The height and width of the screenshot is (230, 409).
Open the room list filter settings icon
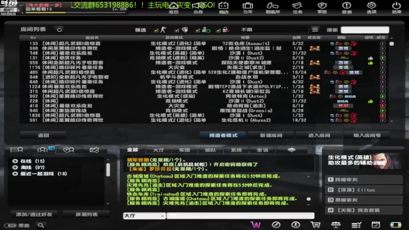pos(315,30)
